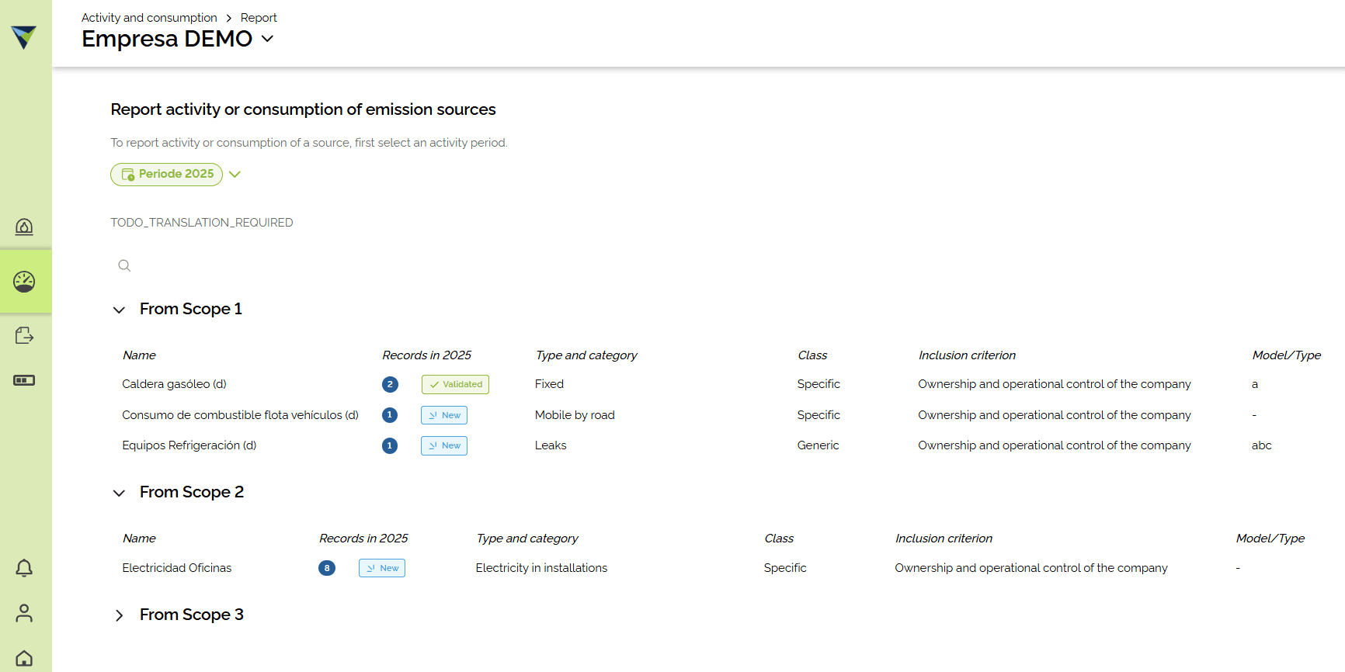Open Consumo de combustible flota vehículos (d)
1345x672 pixels.
pyautogui.click(x=240, y=415)
